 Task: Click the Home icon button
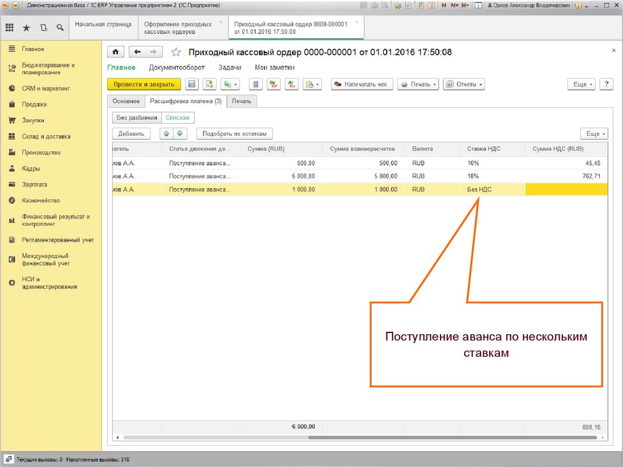click(x=116, y=52)
